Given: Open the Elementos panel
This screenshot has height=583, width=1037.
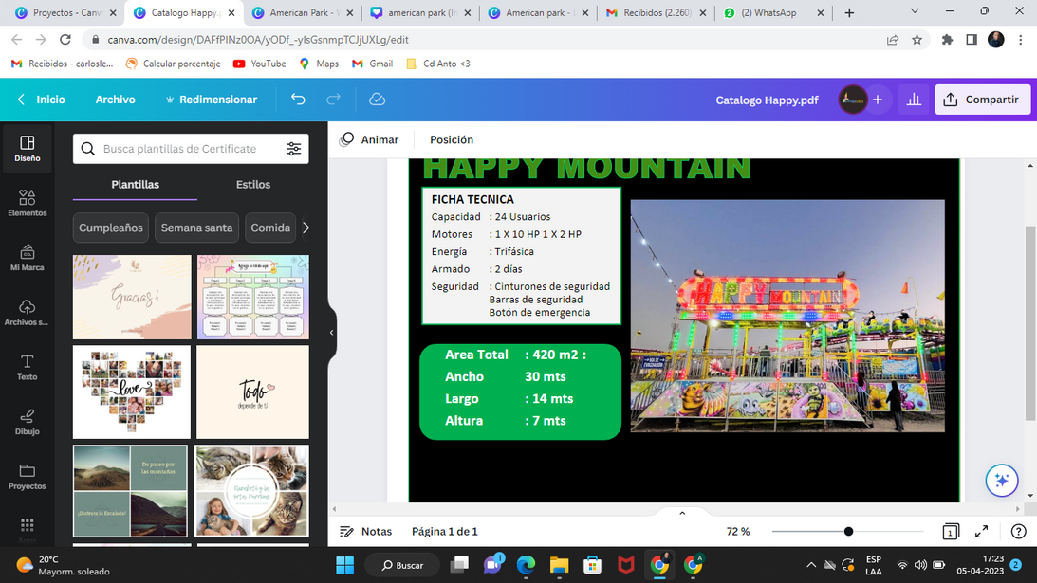Looking at the screenshot, I should point(28,203).
